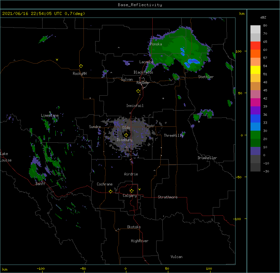
Task: Click the Limestone label
Action: [50, 115]
